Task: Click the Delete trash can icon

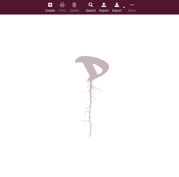Action: point(74,5)
